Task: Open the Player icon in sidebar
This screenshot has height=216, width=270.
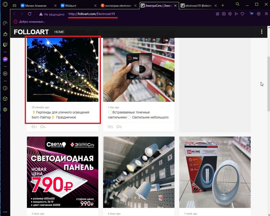Action: pos(5,74)
